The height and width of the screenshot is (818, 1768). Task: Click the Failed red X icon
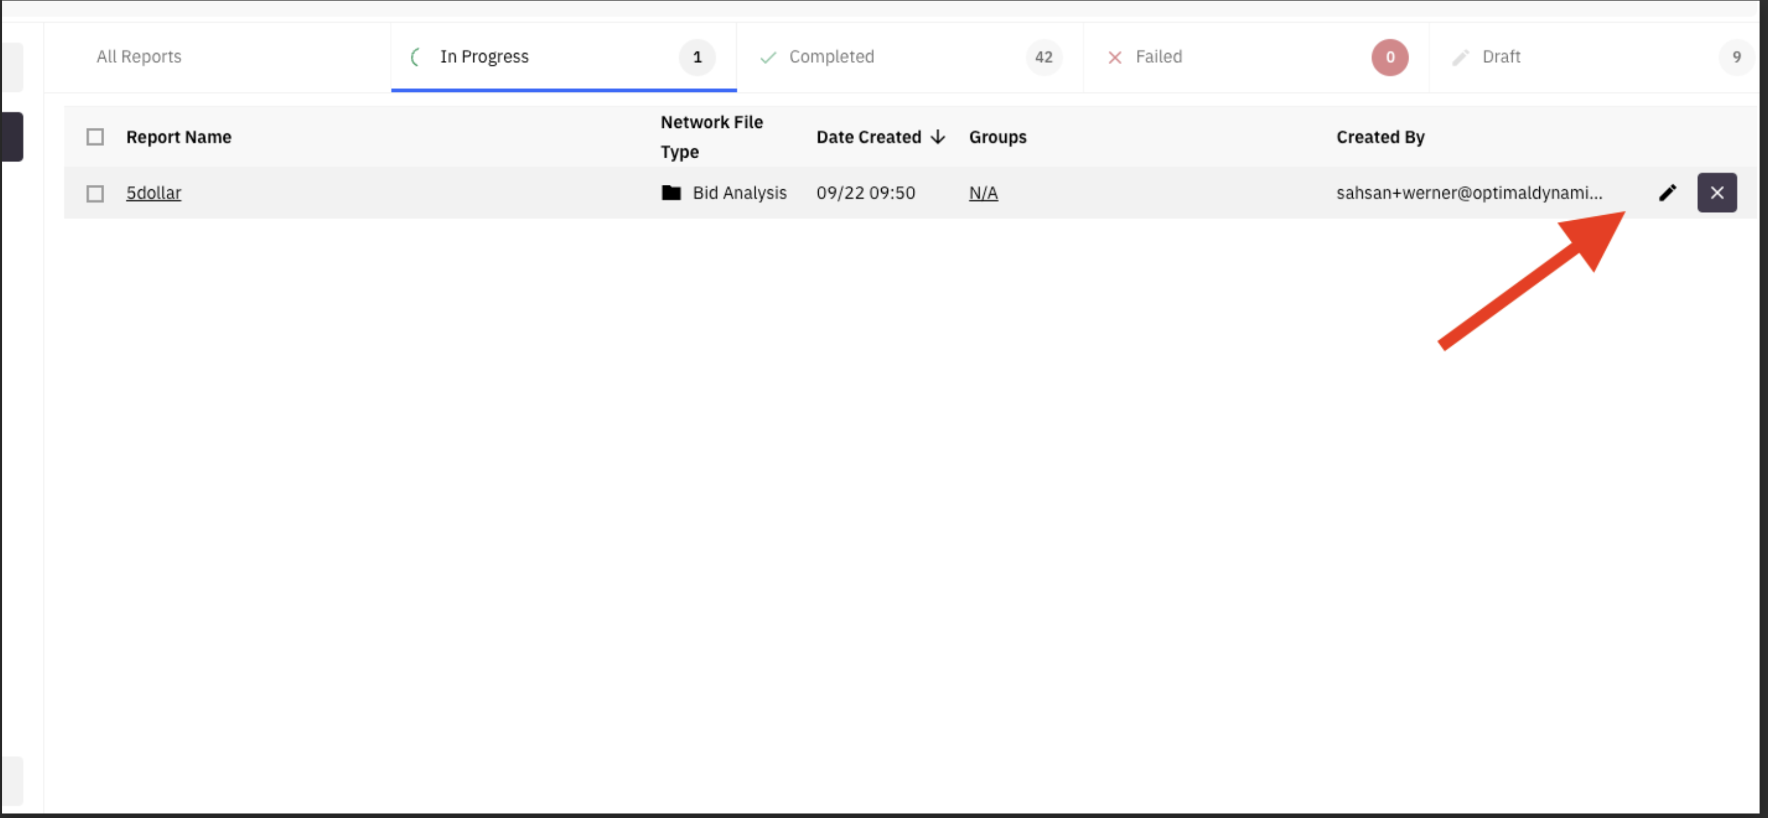click(1114, 57)
